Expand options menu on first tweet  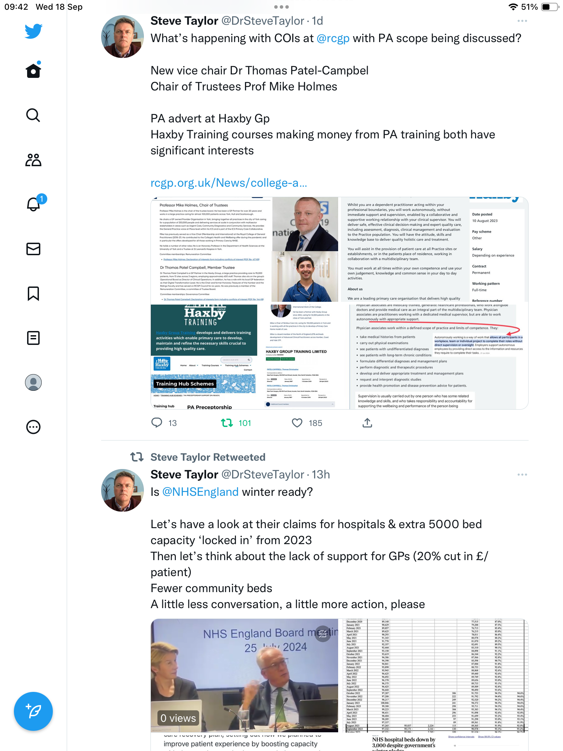click(x=522, y=21)
